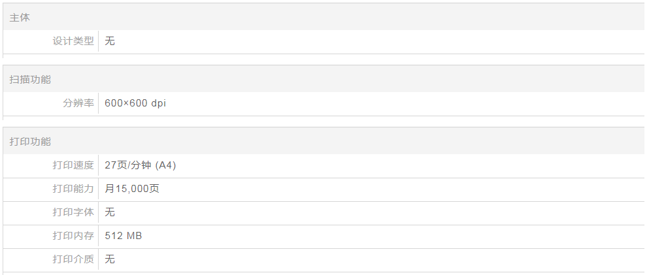Click the 打印能力 label
Image resolution: width=649 pixels, height=275 pixels.
coord(73,189)
